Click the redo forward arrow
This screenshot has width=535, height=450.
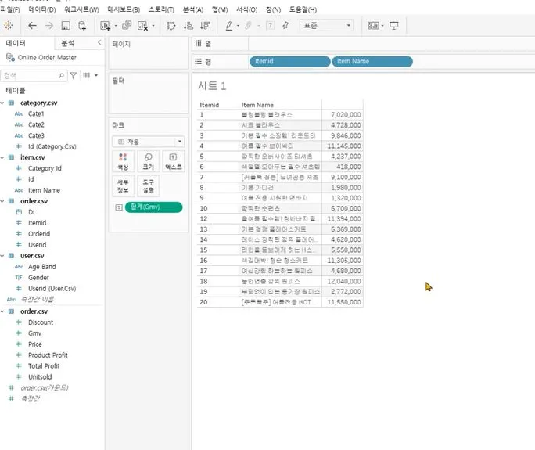(49, 26)
